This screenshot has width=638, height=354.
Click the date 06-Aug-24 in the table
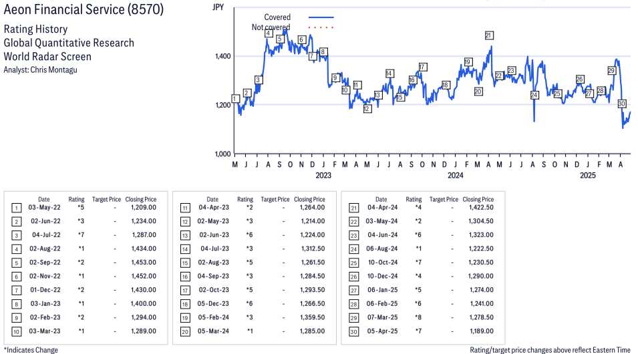[x=382, y=248]
